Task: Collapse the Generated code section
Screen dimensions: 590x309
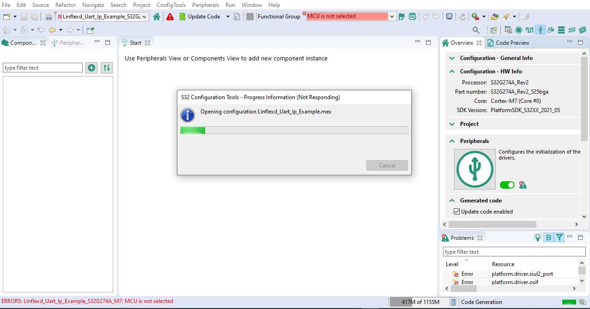Action: 452,201
